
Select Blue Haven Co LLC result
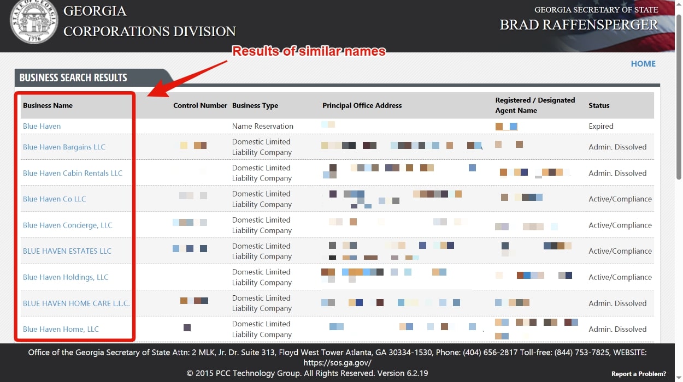pos(54,199)
